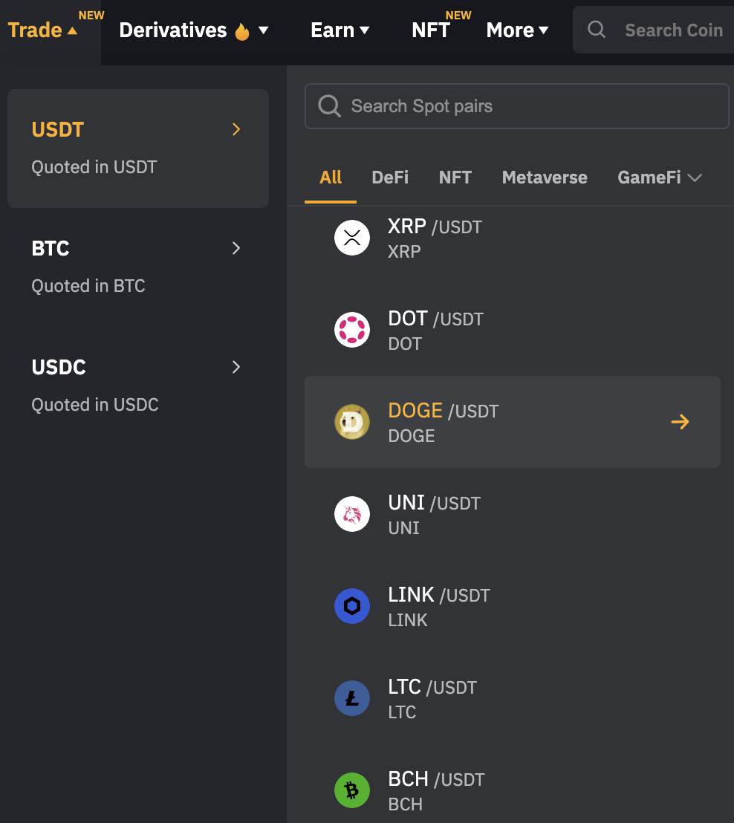Click the Chainlink hexagon icon

pyautogui.click(x=352, y=606)
